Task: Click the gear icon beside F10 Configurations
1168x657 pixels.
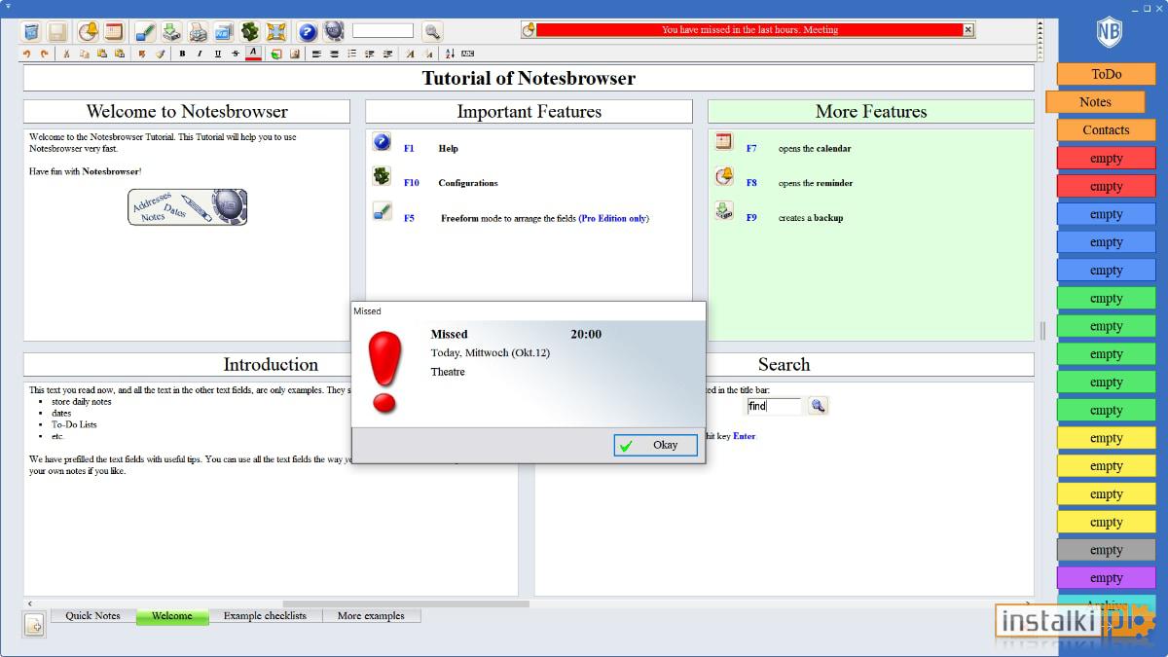Action: (382, 176)
